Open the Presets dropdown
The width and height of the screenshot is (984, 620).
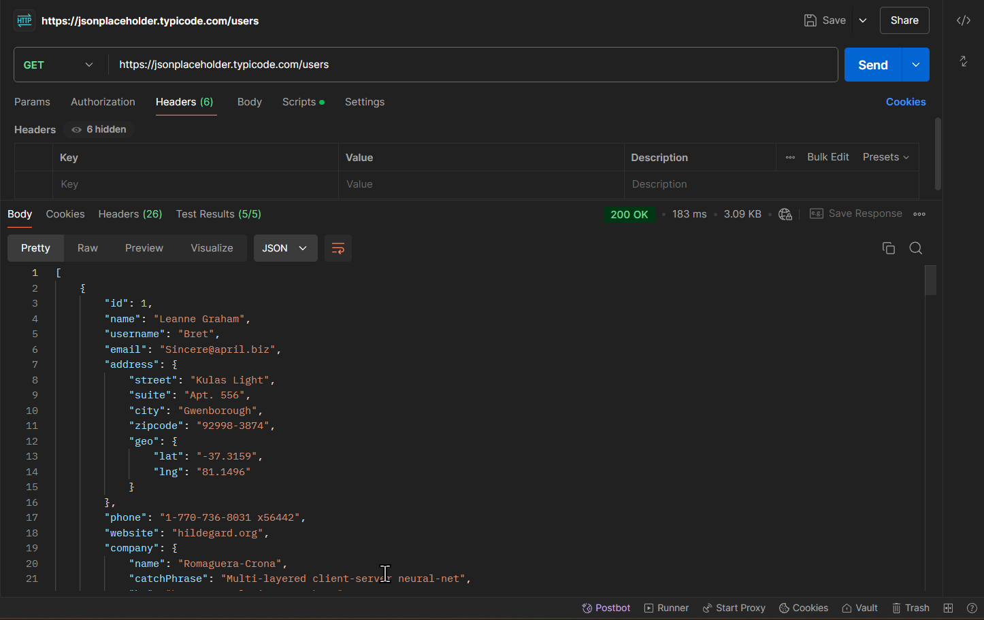click(886, 157)
